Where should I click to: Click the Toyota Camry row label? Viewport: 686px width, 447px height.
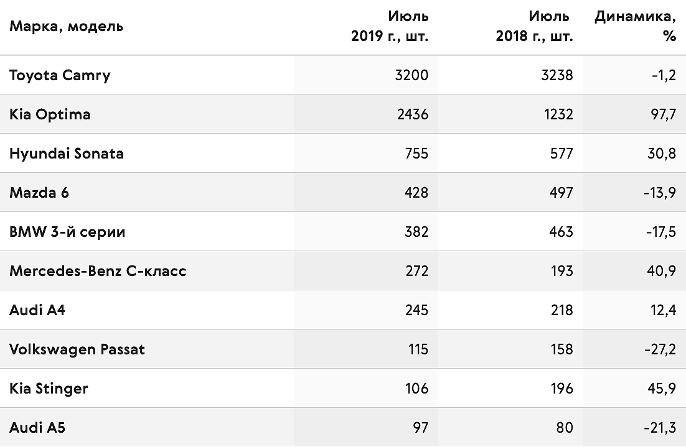tap(60, 75)
